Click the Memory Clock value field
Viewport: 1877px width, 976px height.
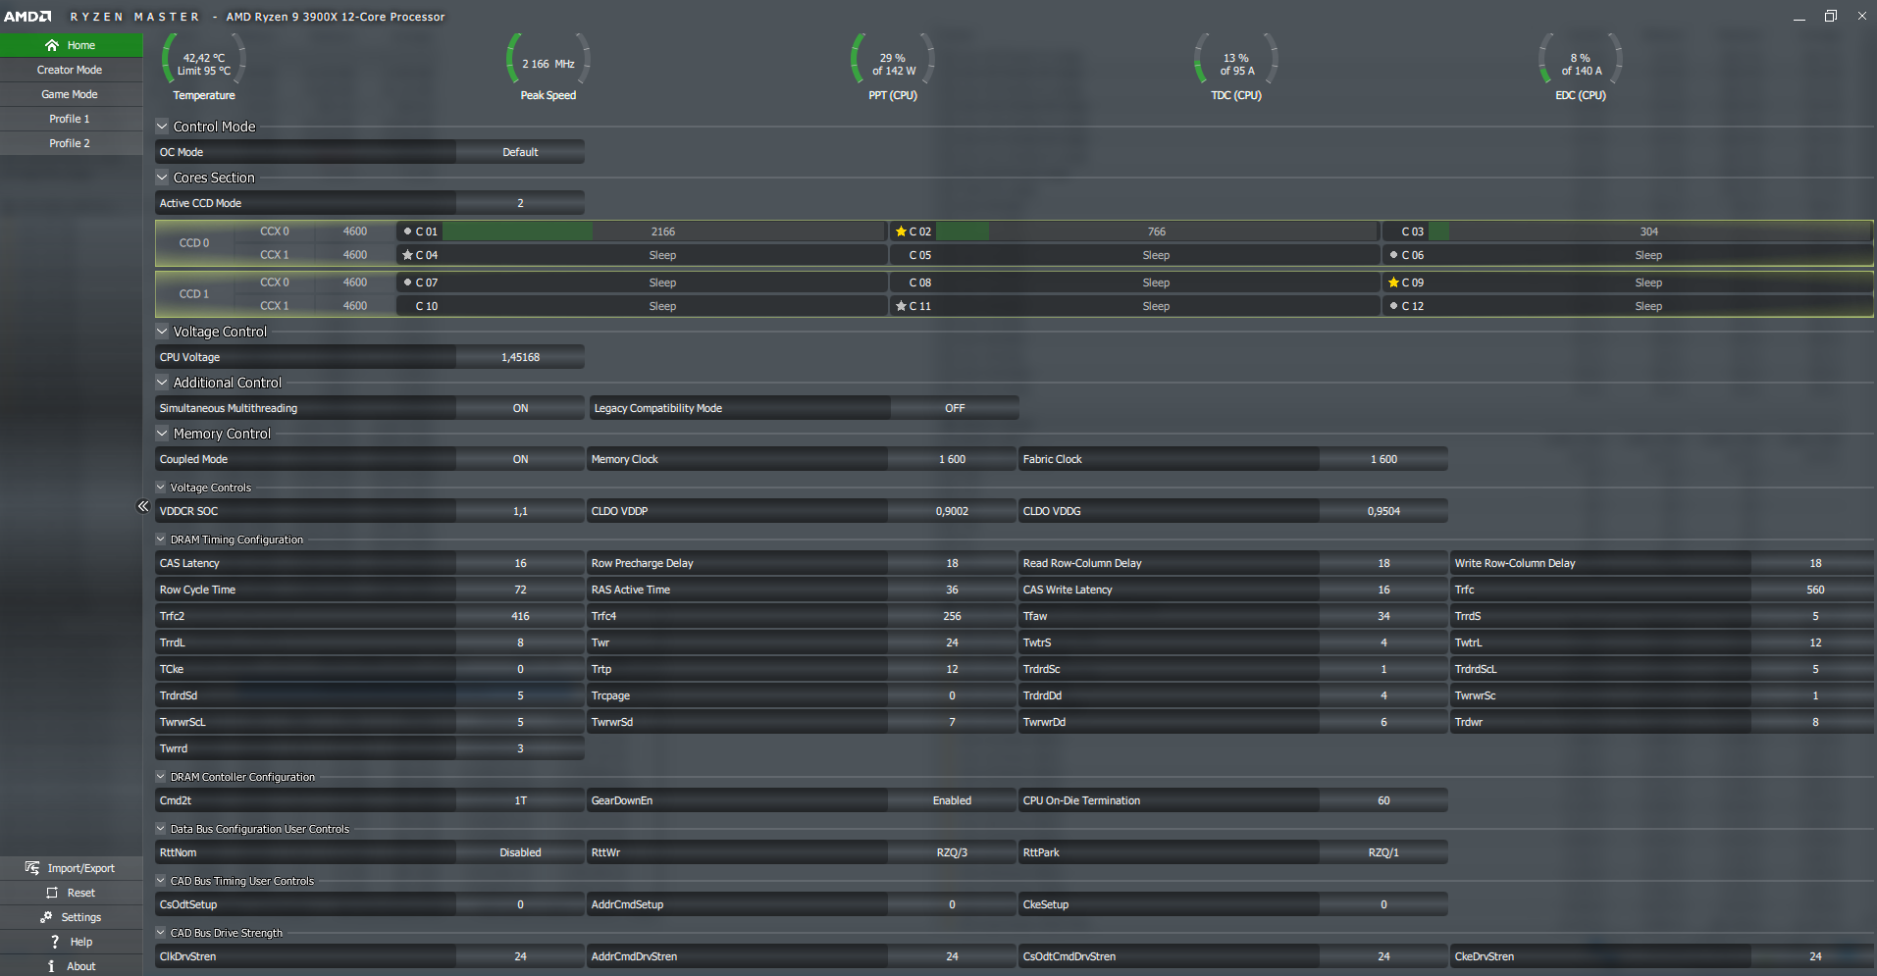952,459
